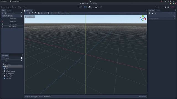Screen dimensions: 177x99
Task: Create a 2D Scene root node
Action: coord(12,19)
